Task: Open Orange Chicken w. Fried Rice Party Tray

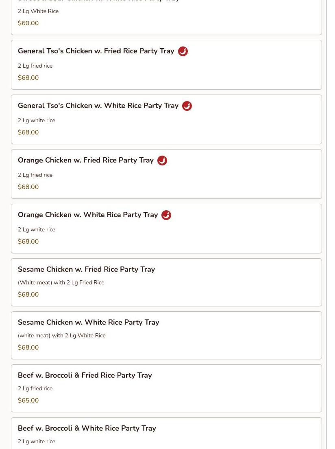Action: point(86,161)
